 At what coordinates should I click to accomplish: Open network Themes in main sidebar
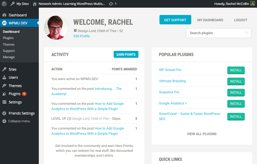pos(15,86)
